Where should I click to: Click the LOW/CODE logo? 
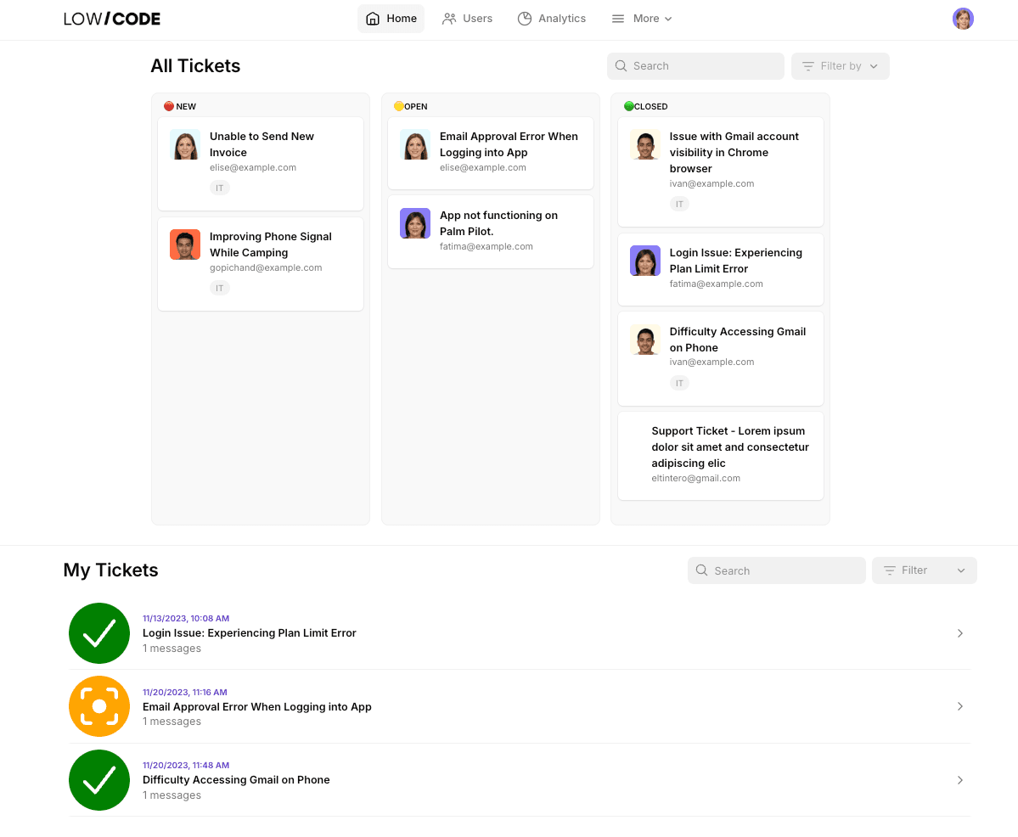pyautogui.click(x=111, y=18)
